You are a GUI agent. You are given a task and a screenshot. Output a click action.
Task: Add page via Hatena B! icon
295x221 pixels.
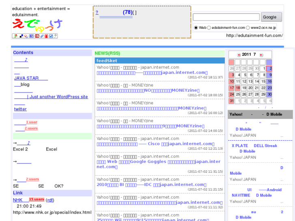coord(31,36)
